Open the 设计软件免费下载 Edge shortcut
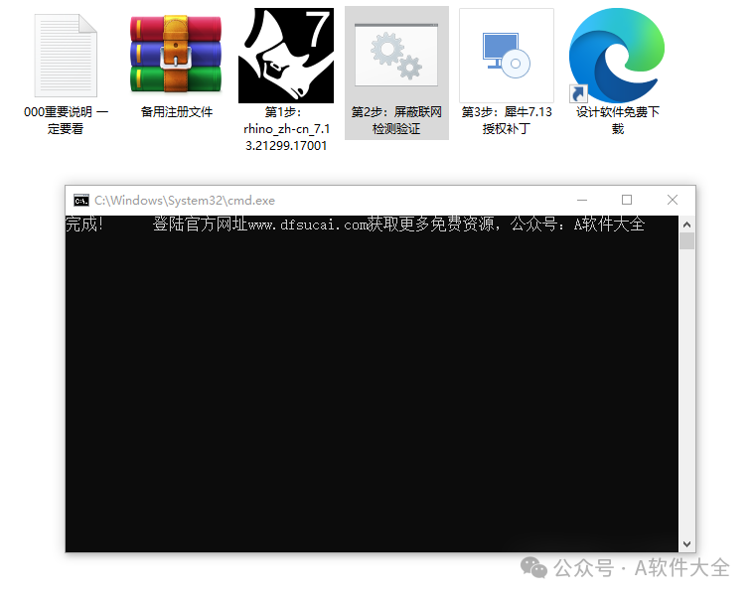This screenshot has width=754, height=598. pyautogui.click(x=617, y=56)
